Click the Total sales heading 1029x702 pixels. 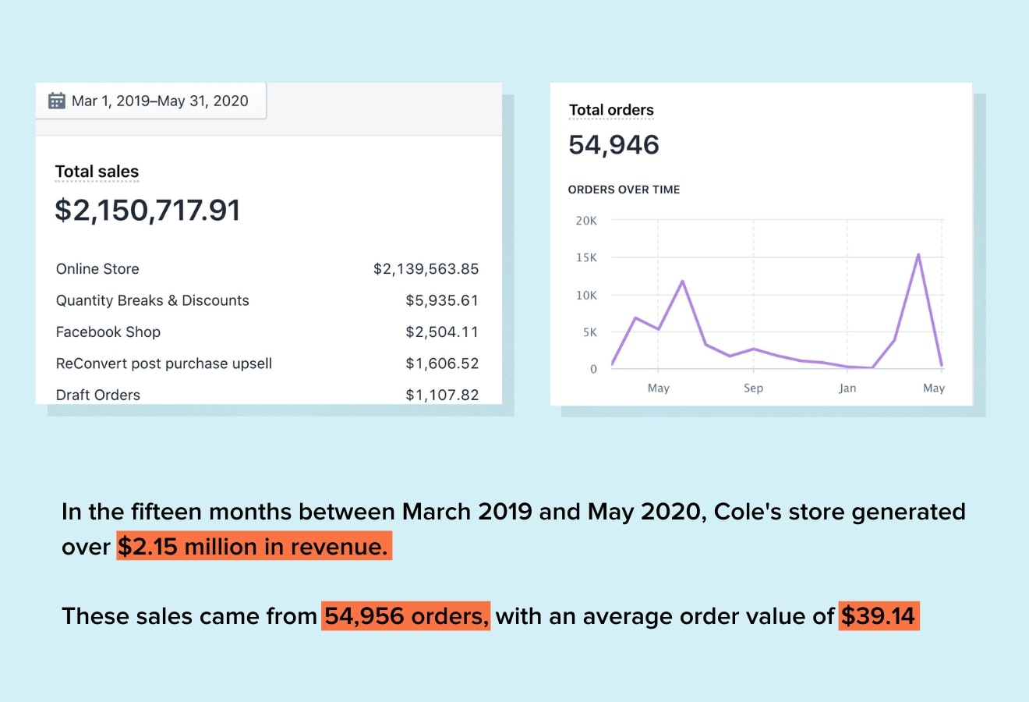[97, 172]
